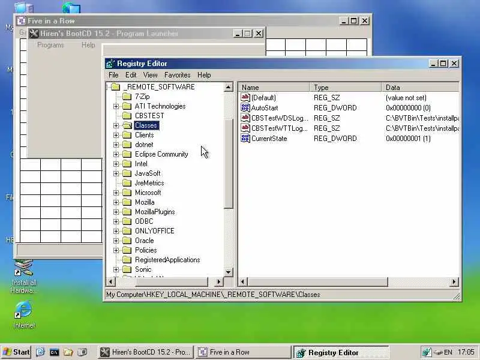Expand the MozillaPlugins key
The height and width of the screenshot is (360, 480).
coord(116,212)
